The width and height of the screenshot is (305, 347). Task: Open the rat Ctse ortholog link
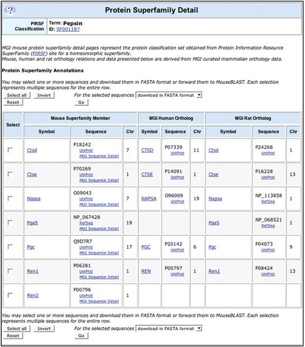point(213,175)
